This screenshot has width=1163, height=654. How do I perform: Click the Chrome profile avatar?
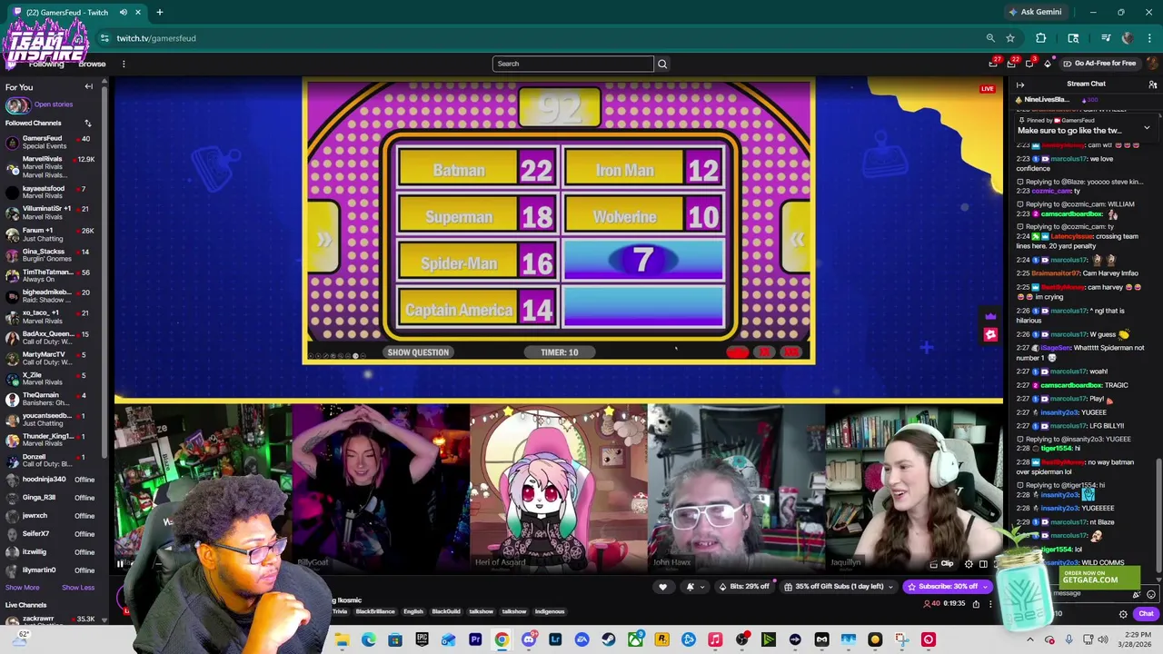(x=1128, y=38)
